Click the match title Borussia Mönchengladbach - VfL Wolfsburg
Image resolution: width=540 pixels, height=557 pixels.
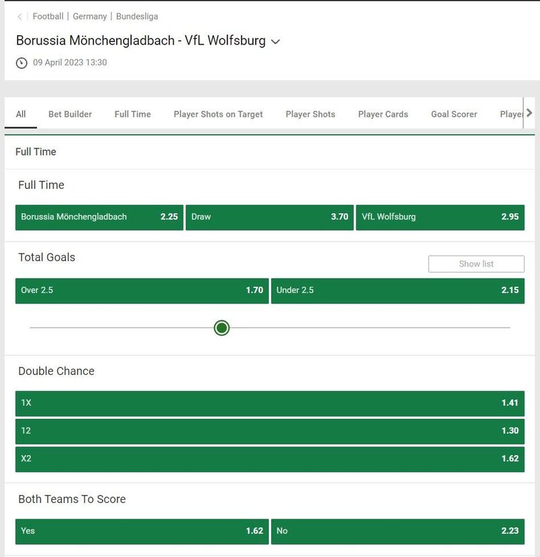(x=141, y=40)
